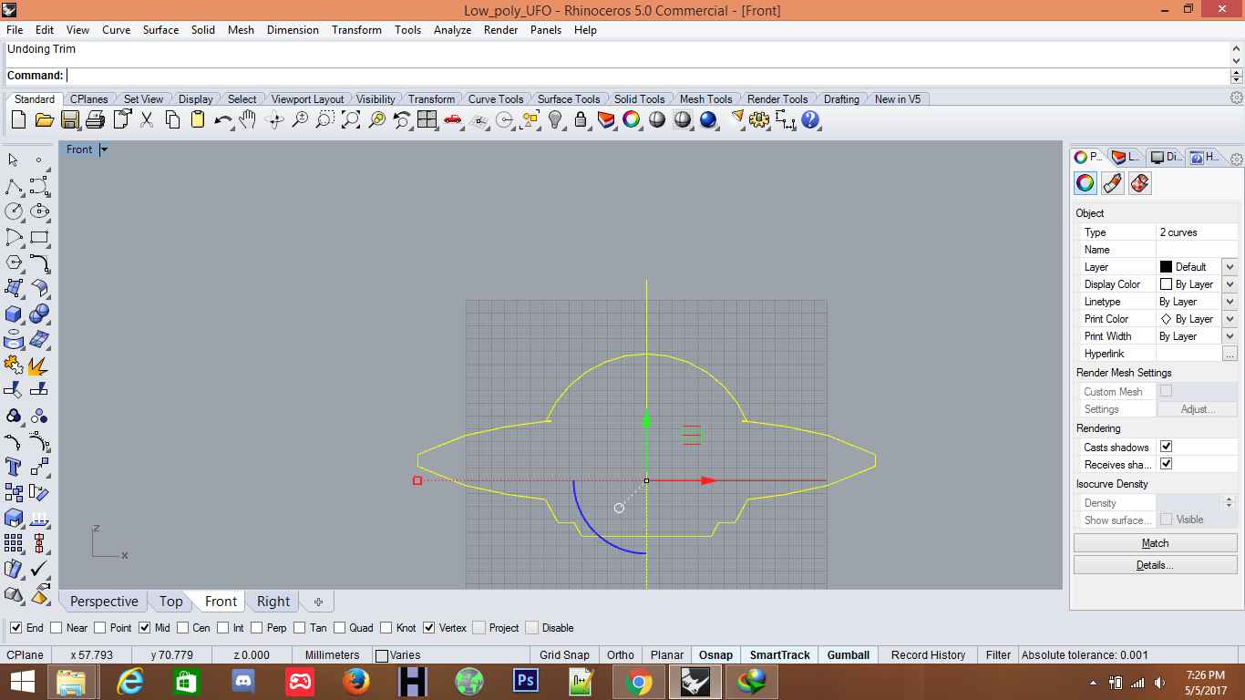
Task: Click the Hyperlink ellipsis button
Action: pyautogui.click(x=1230, y=354)
